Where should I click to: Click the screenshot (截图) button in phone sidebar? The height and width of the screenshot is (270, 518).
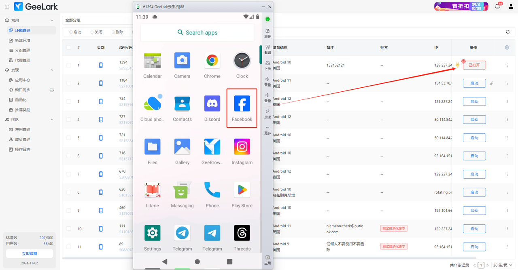click(267, 49)
